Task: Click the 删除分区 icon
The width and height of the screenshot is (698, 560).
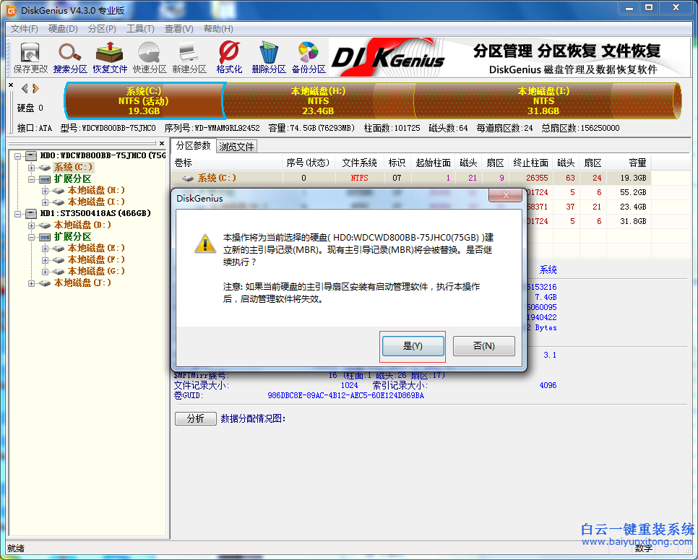Action: [x=269, y=56]
